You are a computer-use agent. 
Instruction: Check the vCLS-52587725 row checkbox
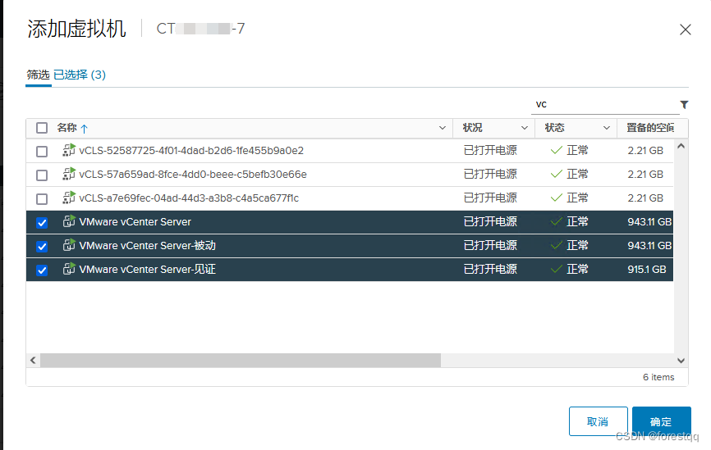click(42, 151)
